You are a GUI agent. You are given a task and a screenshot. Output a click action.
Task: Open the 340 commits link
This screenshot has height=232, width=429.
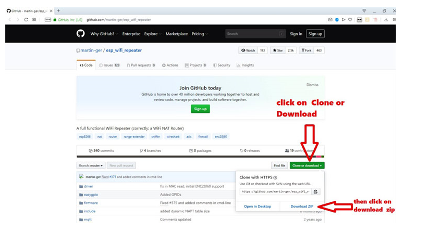[x=101, y=151]
